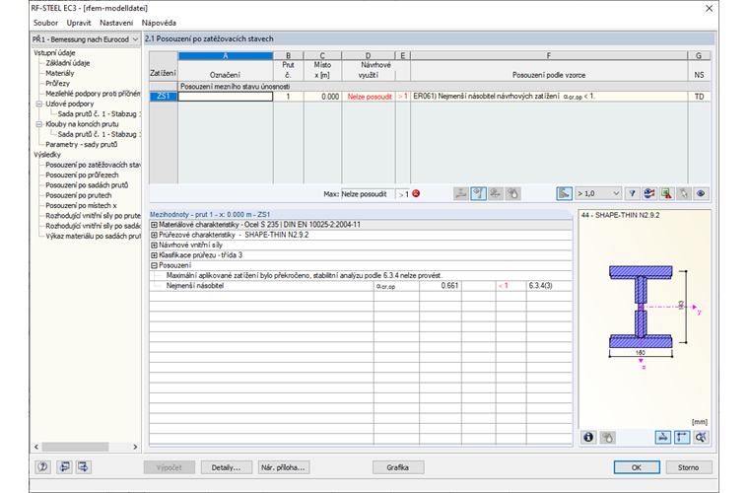Select 'Parametry - sady prutů' tree item
The width and height of the screenshot is (749, 493).
coord(81,144)
